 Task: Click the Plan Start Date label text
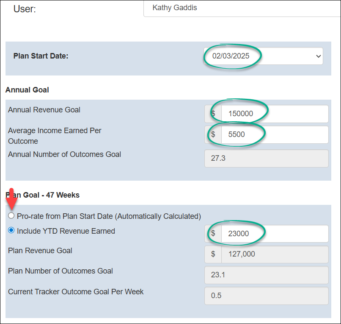pos(41,56)
